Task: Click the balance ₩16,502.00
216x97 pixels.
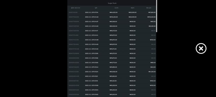Action: coord(113,94)
